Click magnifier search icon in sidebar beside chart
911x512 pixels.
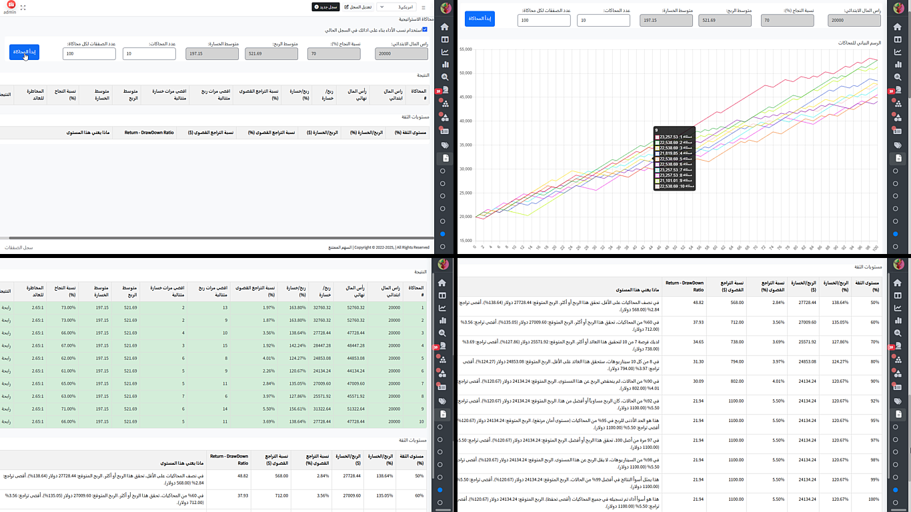pyautogui.click(x=898, y=77)
